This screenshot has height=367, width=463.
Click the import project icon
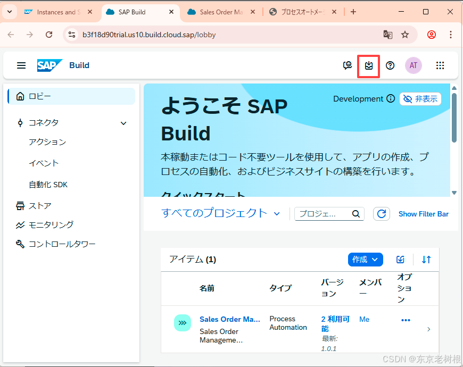(400, 260)
